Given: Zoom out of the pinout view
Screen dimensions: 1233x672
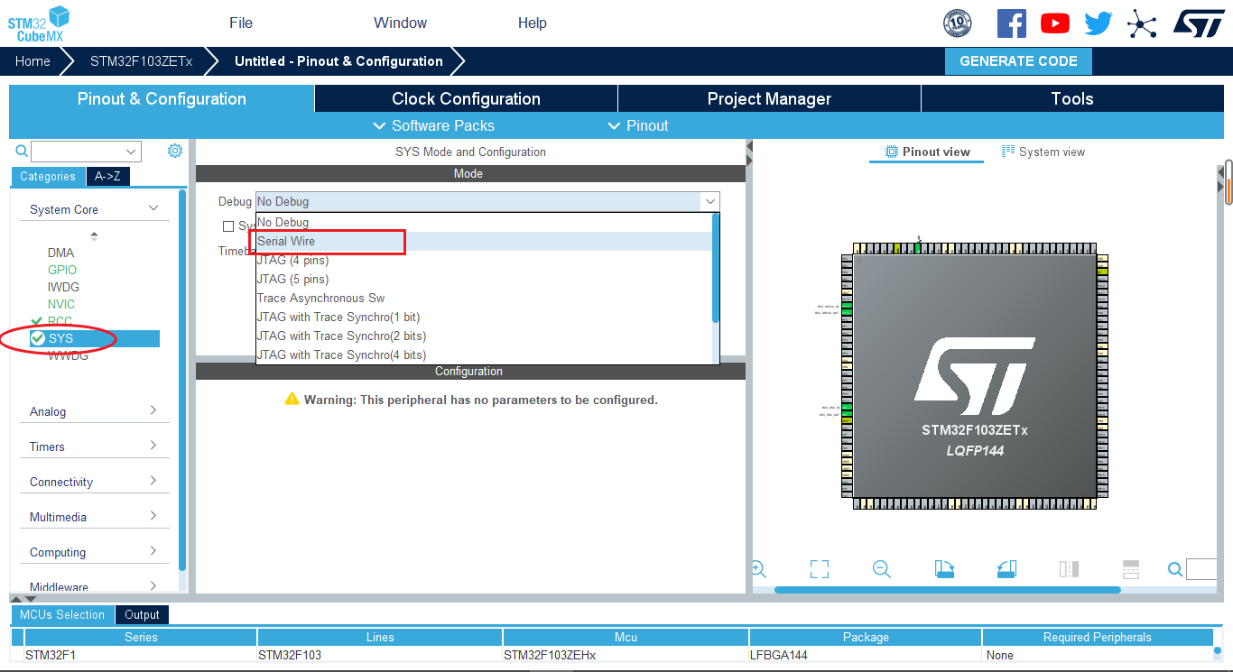Looking at the screenshot, I should (882, 569).
